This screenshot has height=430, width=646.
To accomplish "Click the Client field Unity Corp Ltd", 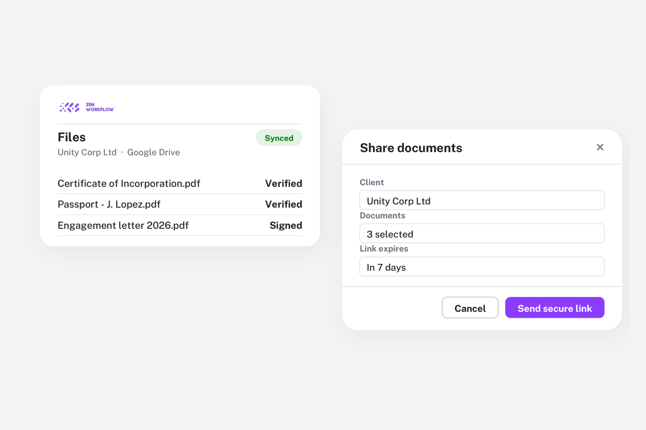I will [x=482, y=200].
